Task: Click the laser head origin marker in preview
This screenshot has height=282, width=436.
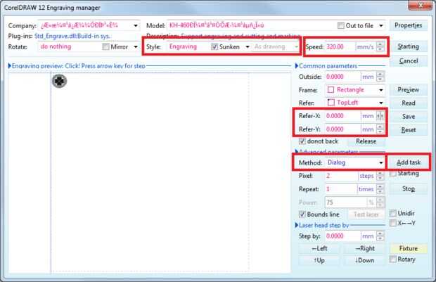Action: 59,81
